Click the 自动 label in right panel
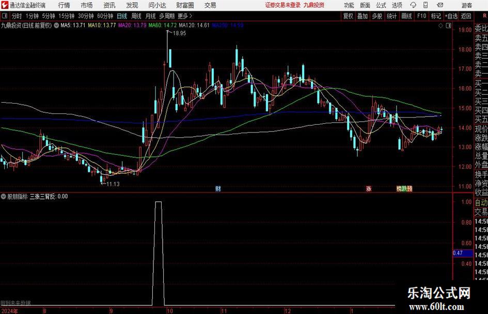Image resolution: width=488 pixels, height=314 pixels. 481,203
